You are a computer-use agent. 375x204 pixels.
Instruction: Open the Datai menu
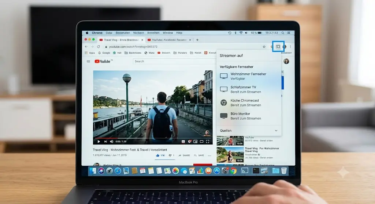[x=109, y=33]
